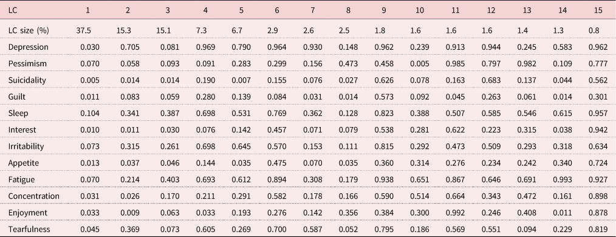
Task: Click the Depression row label
Action: click(x=29, y=47)
